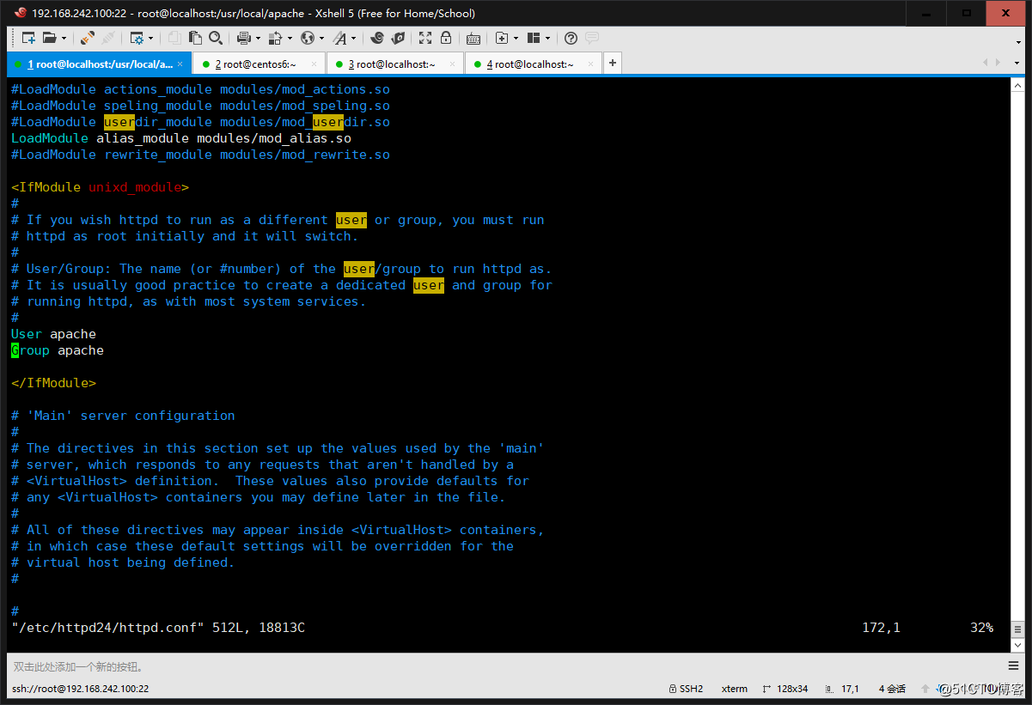This screenshot has width=1032, height=705.
Task: Click the xterm terminal type in status bar
Action: coord(734,689)
